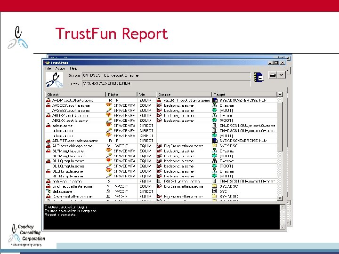339x254 pixels.
Task: Maximize the TrustFun window
Action: click(x=276, y=63)
